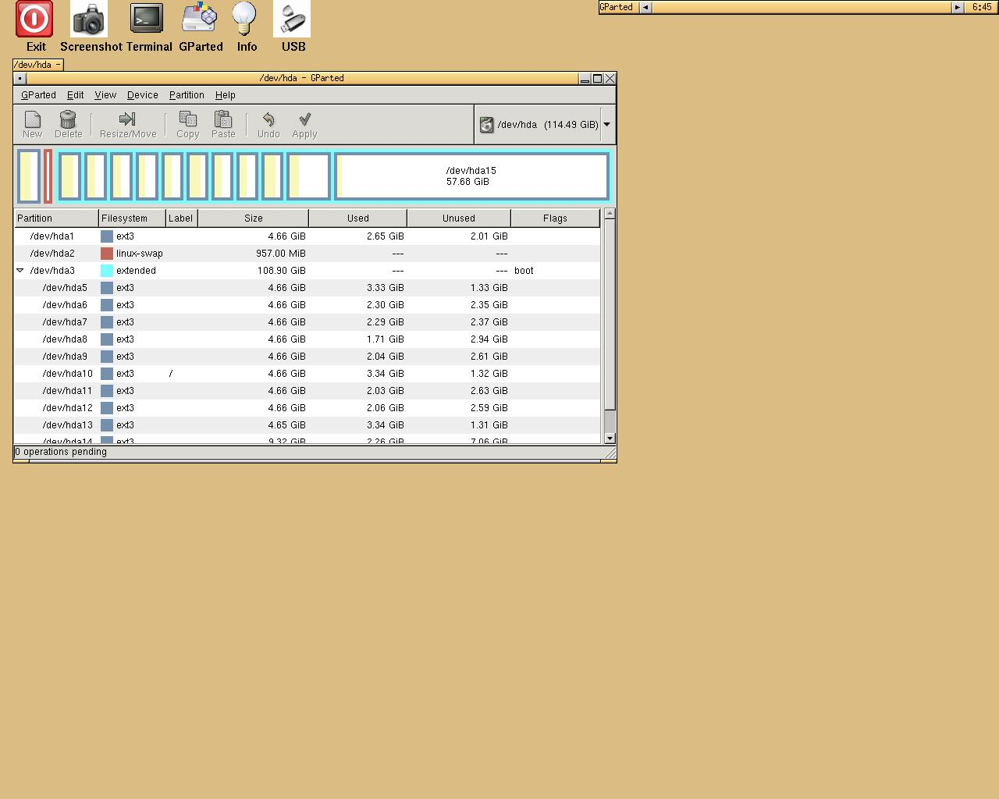
Task: Click the partition list scroll down arrow
Action: click(610, 439)
